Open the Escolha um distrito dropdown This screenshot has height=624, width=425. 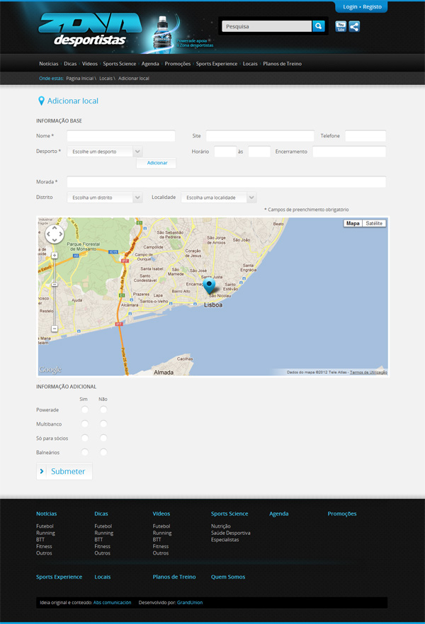pyautogui.click(x=105, y=198)
